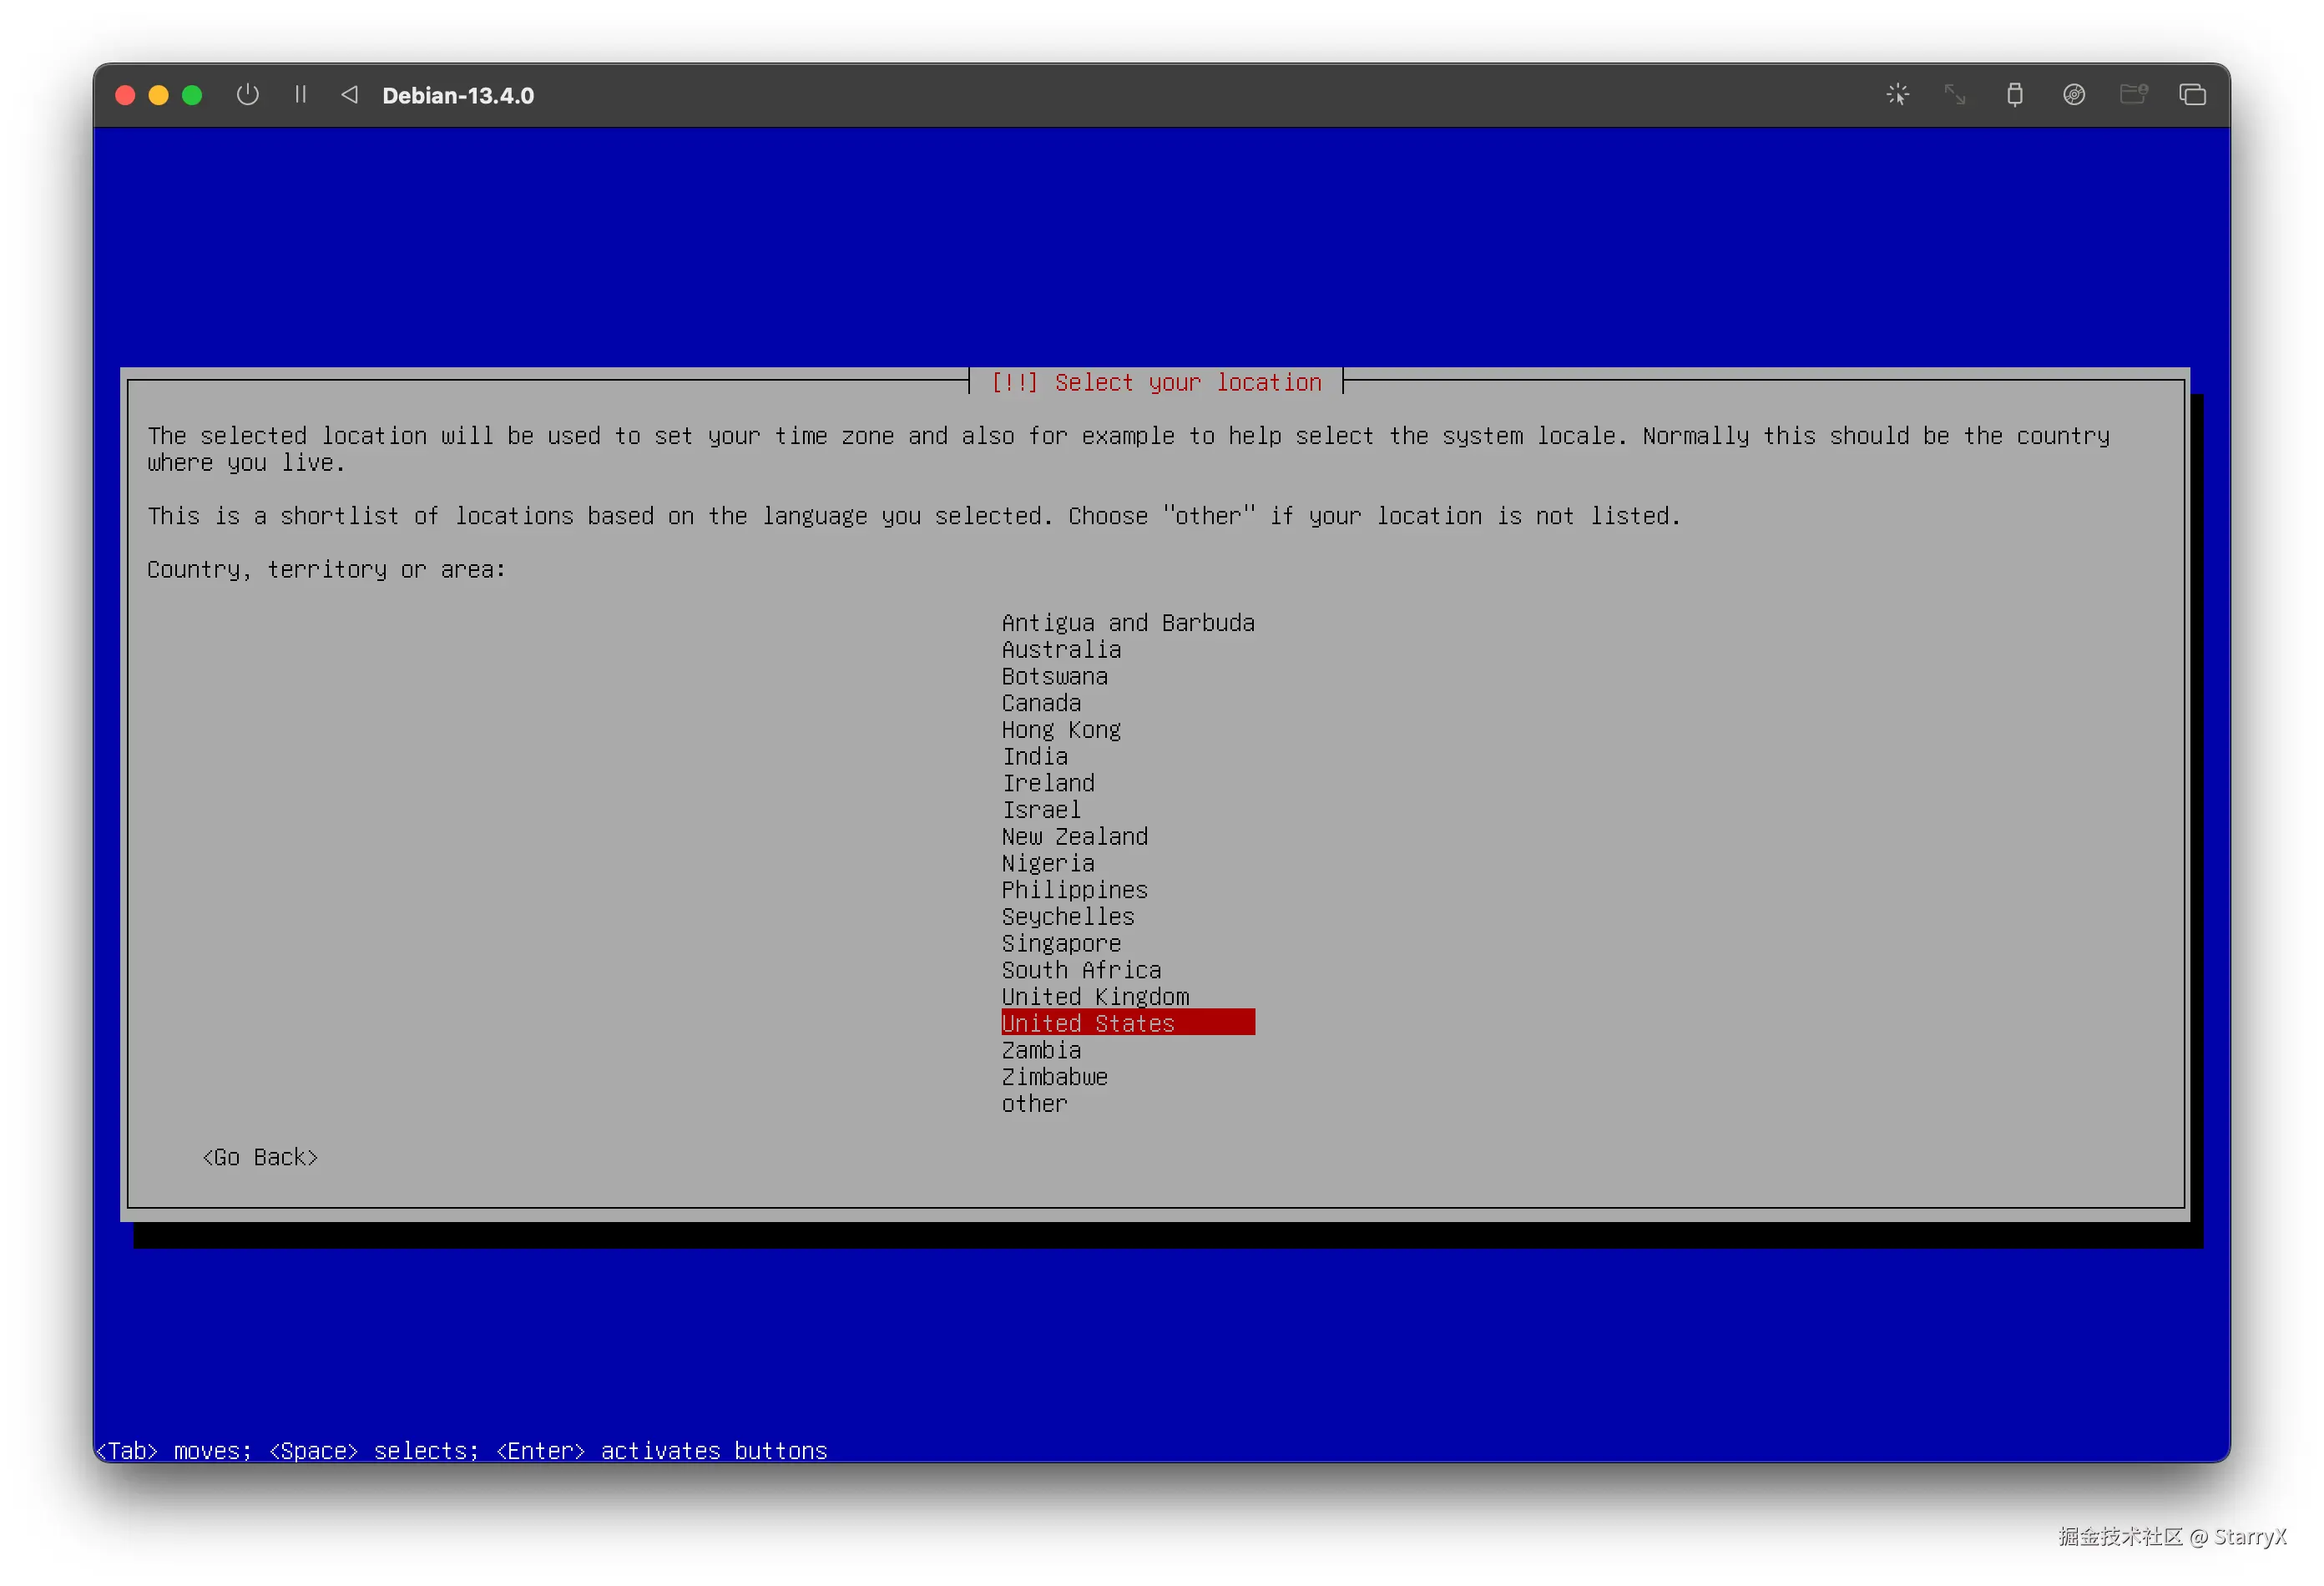Screen dimensions: 2324x1586
Task: Choose Canada in the location list
Action: (1041, 703)
